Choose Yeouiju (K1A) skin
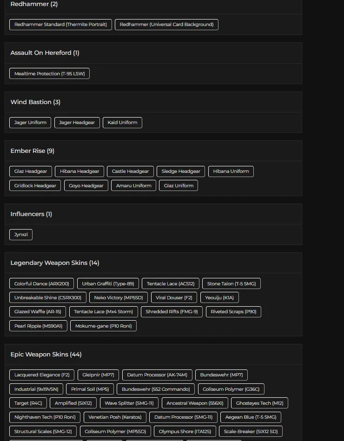The width and height of the screenshot is (344, 441). [x=219, y=297]
